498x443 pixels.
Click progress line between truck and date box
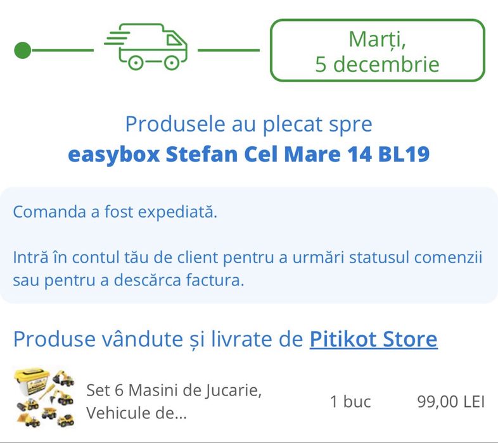pos(229,50)
